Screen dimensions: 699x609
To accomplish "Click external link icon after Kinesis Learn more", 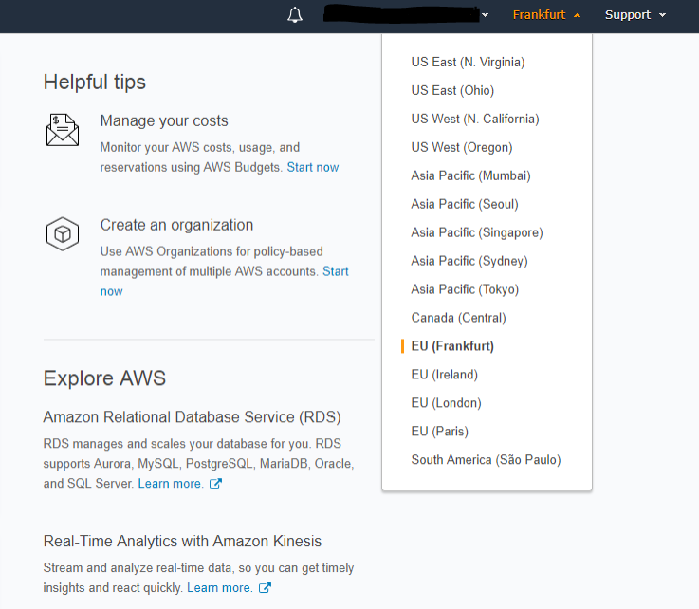I will (265, 588).
